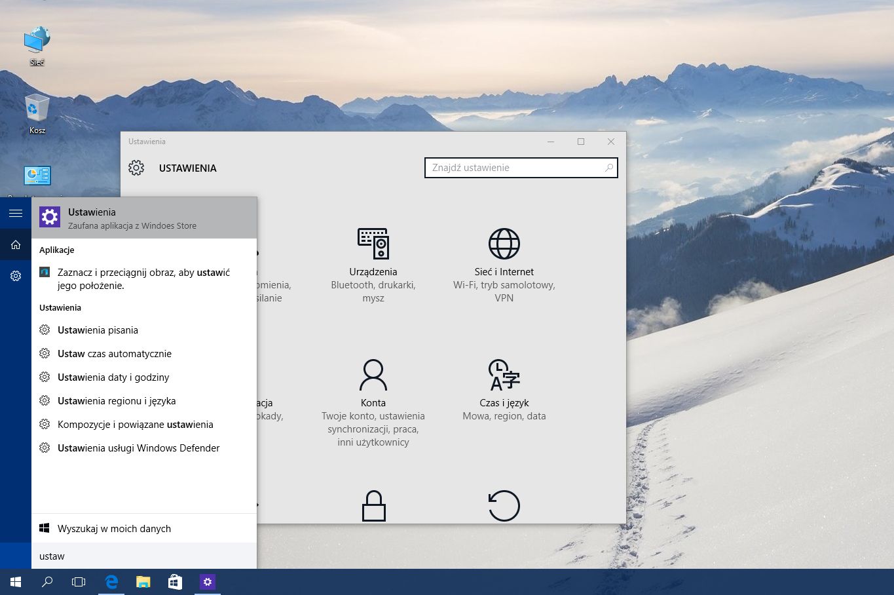Image resolution: width=894 pixels, height=595 pixels.
Task: Click the Windows logo beside Wyszukaj w moich danych
Action: (45, 528)
